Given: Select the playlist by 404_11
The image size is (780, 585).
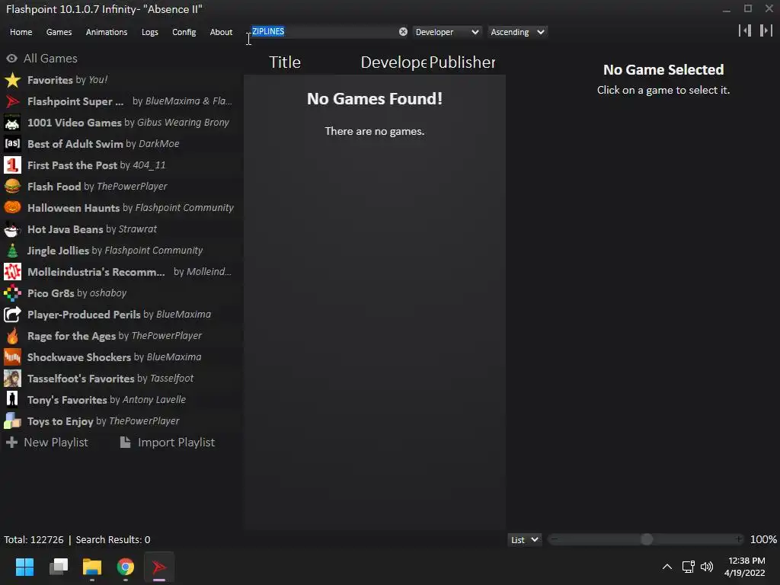Looking at the screenshot, I should (x=97, y=165).
